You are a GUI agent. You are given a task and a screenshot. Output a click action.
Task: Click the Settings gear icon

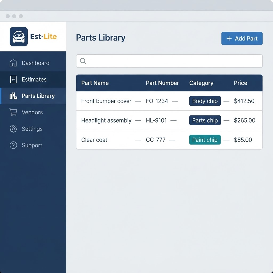(x=13, y=129)
